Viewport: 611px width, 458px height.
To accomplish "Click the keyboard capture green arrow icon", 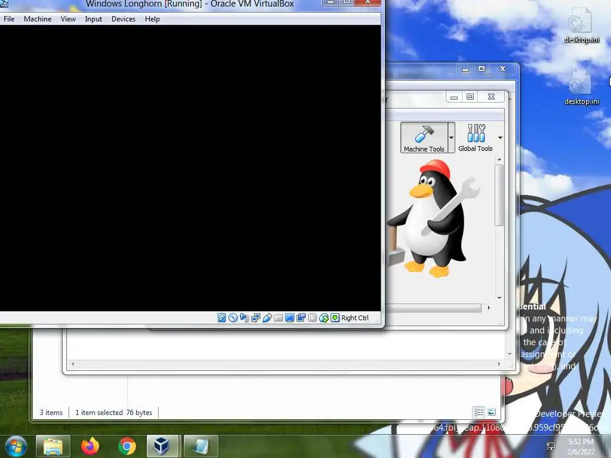I will click(335, 318).
